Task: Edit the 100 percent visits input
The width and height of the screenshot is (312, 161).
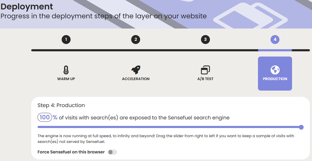Action: (x=45, y=118)
